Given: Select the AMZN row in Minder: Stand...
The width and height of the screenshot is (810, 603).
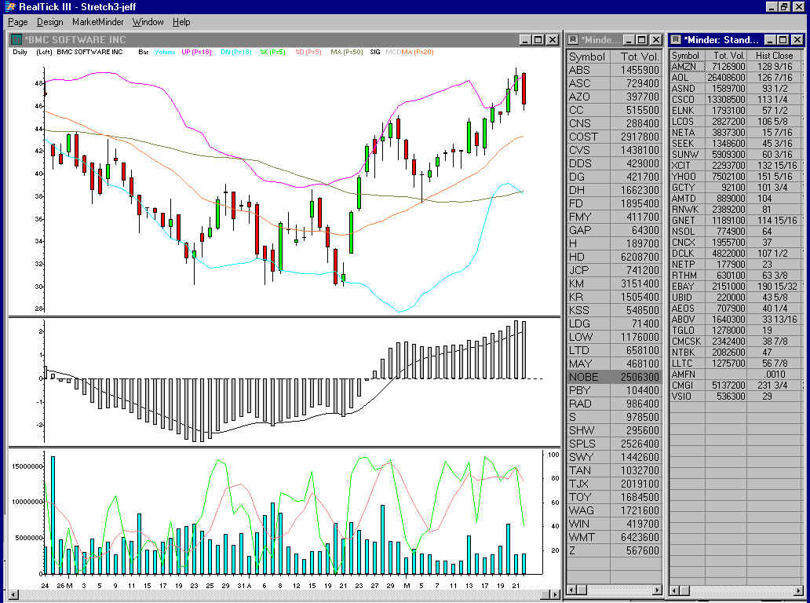Looking at the screenshot, I should point(736,67).
